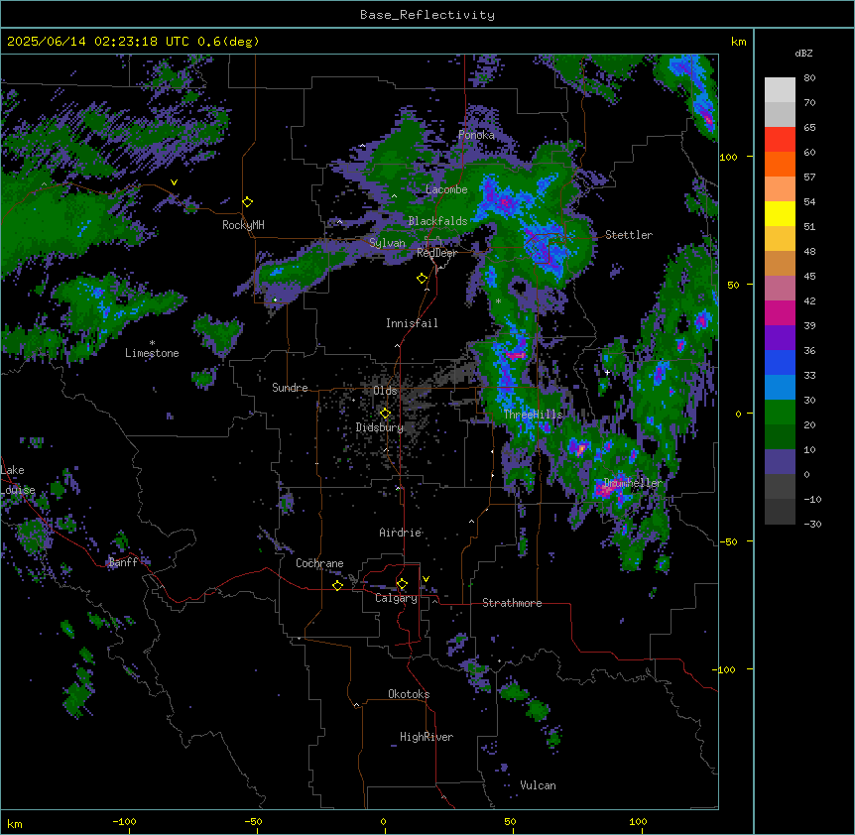Select the Banff label
The width and height of the screenshot is (855, 835).
123,562
